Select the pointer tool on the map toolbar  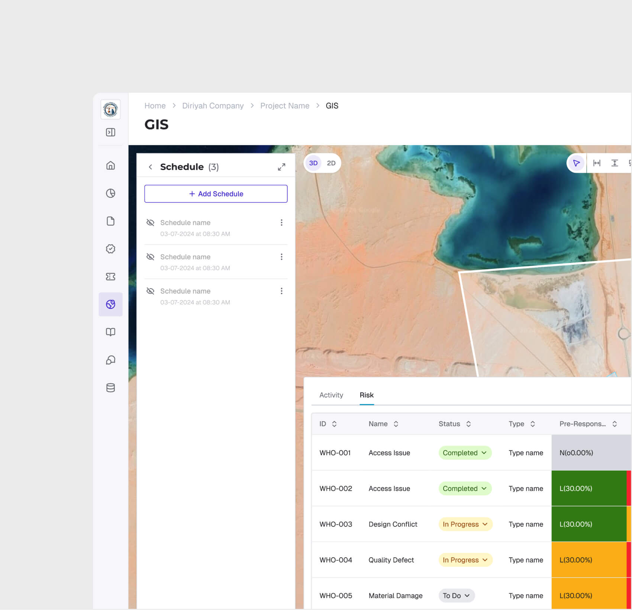(x=576, y=163)
